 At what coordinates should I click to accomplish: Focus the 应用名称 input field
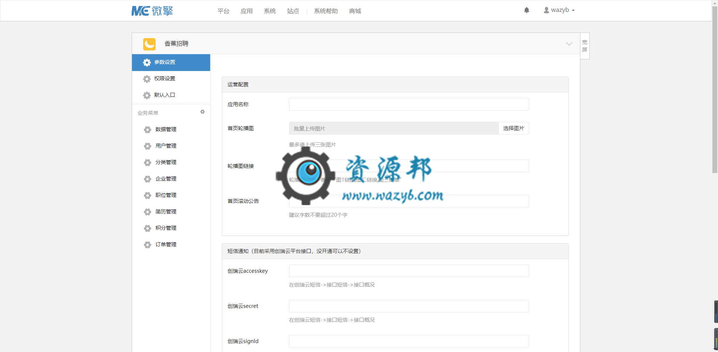pyautogui.click(x=409, y=104)
